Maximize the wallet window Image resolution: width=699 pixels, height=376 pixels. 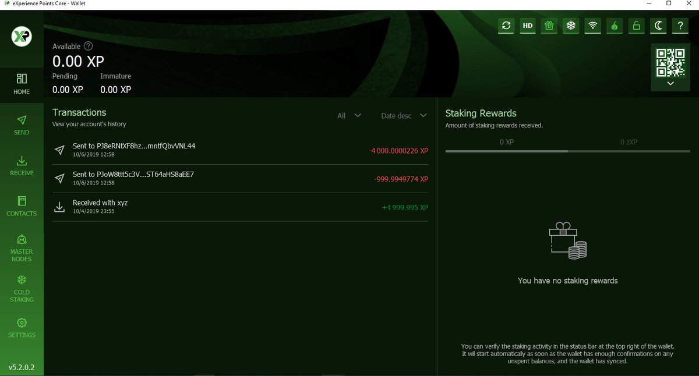pyautogui.click(x=669, y=3)
